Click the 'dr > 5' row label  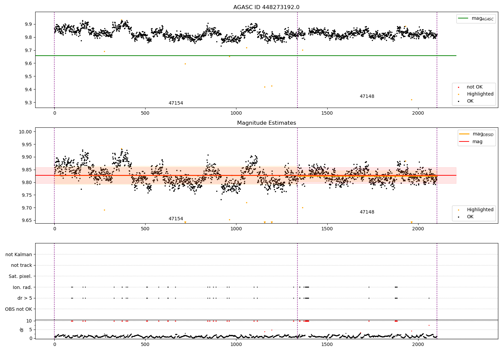pos(25,298)
